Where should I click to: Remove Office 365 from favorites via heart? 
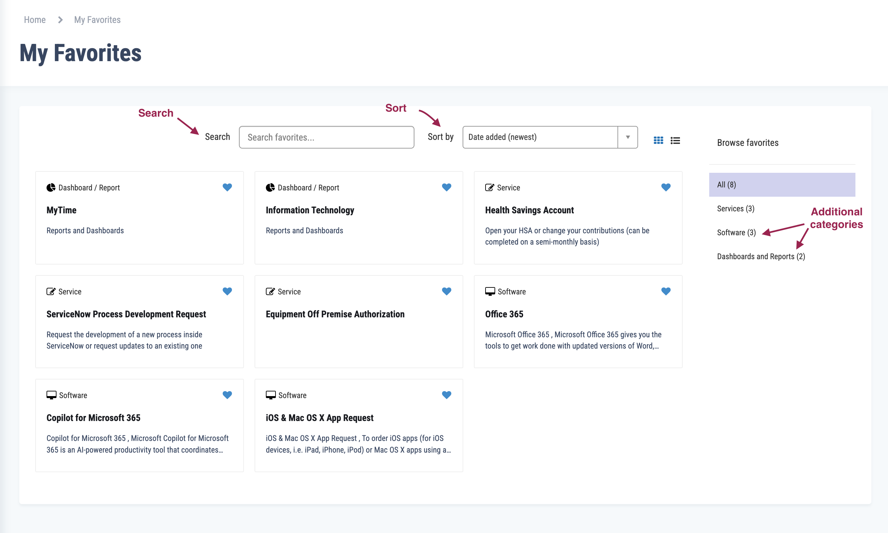(666, 291)
